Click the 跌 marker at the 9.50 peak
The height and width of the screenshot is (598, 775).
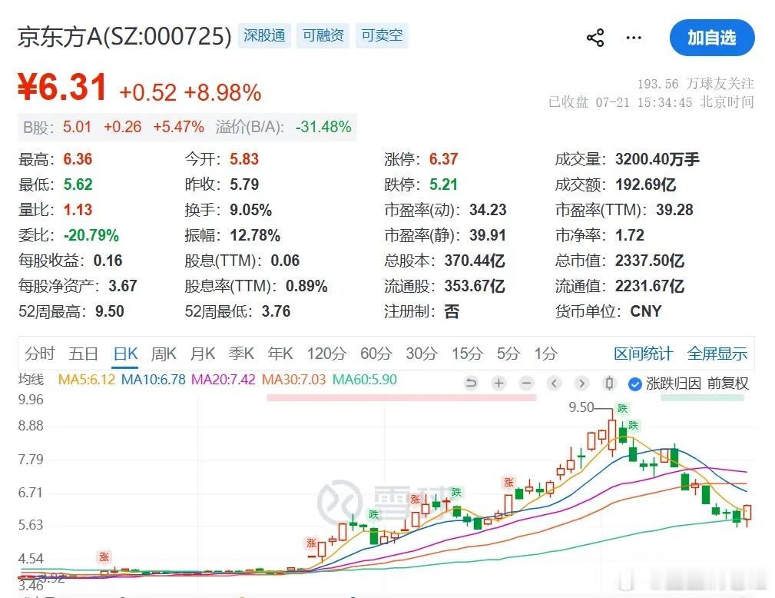pos(622,409)
